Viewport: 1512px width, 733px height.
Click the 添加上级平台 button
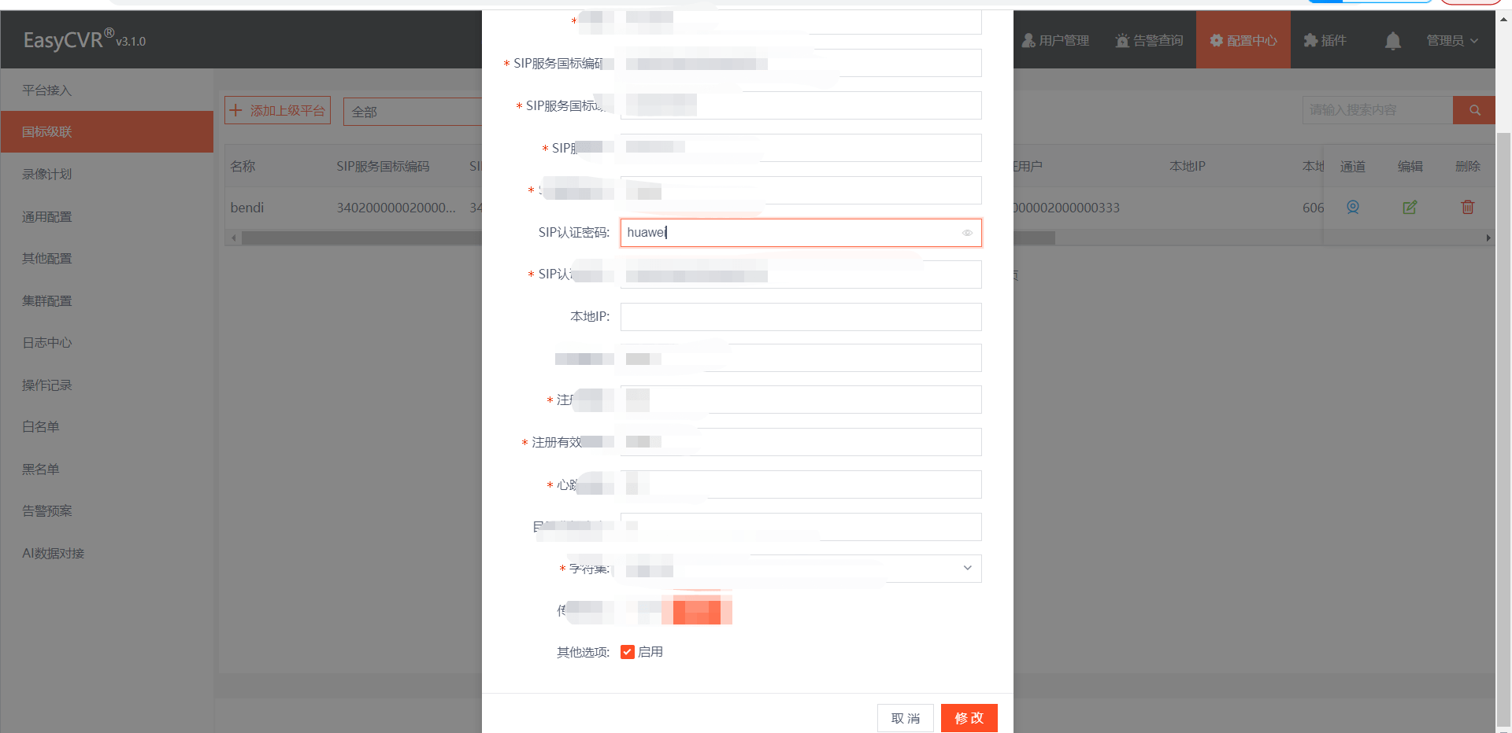tap(278, 111)
